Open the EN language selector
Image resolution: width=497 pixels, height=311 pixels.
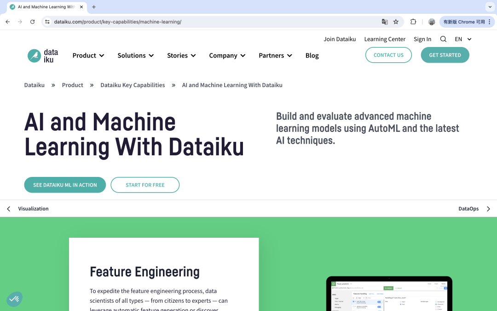pos(463,39)
